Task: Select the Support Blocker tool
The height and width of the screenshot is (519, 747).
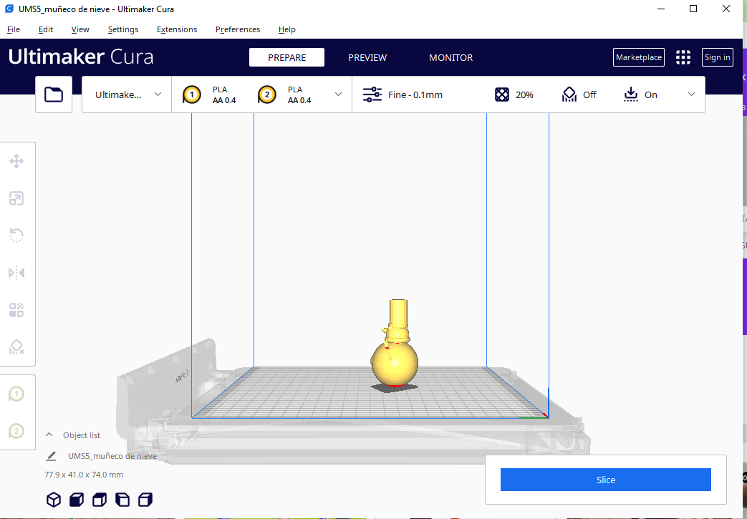Action: tap(16, 347)
